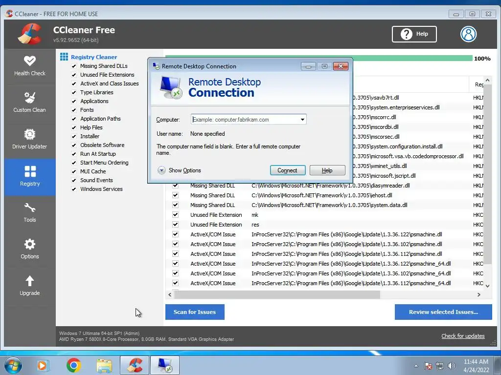Open the Tools wrench section
The height and width of the screenshot is (375, 501).
[30, 213]
